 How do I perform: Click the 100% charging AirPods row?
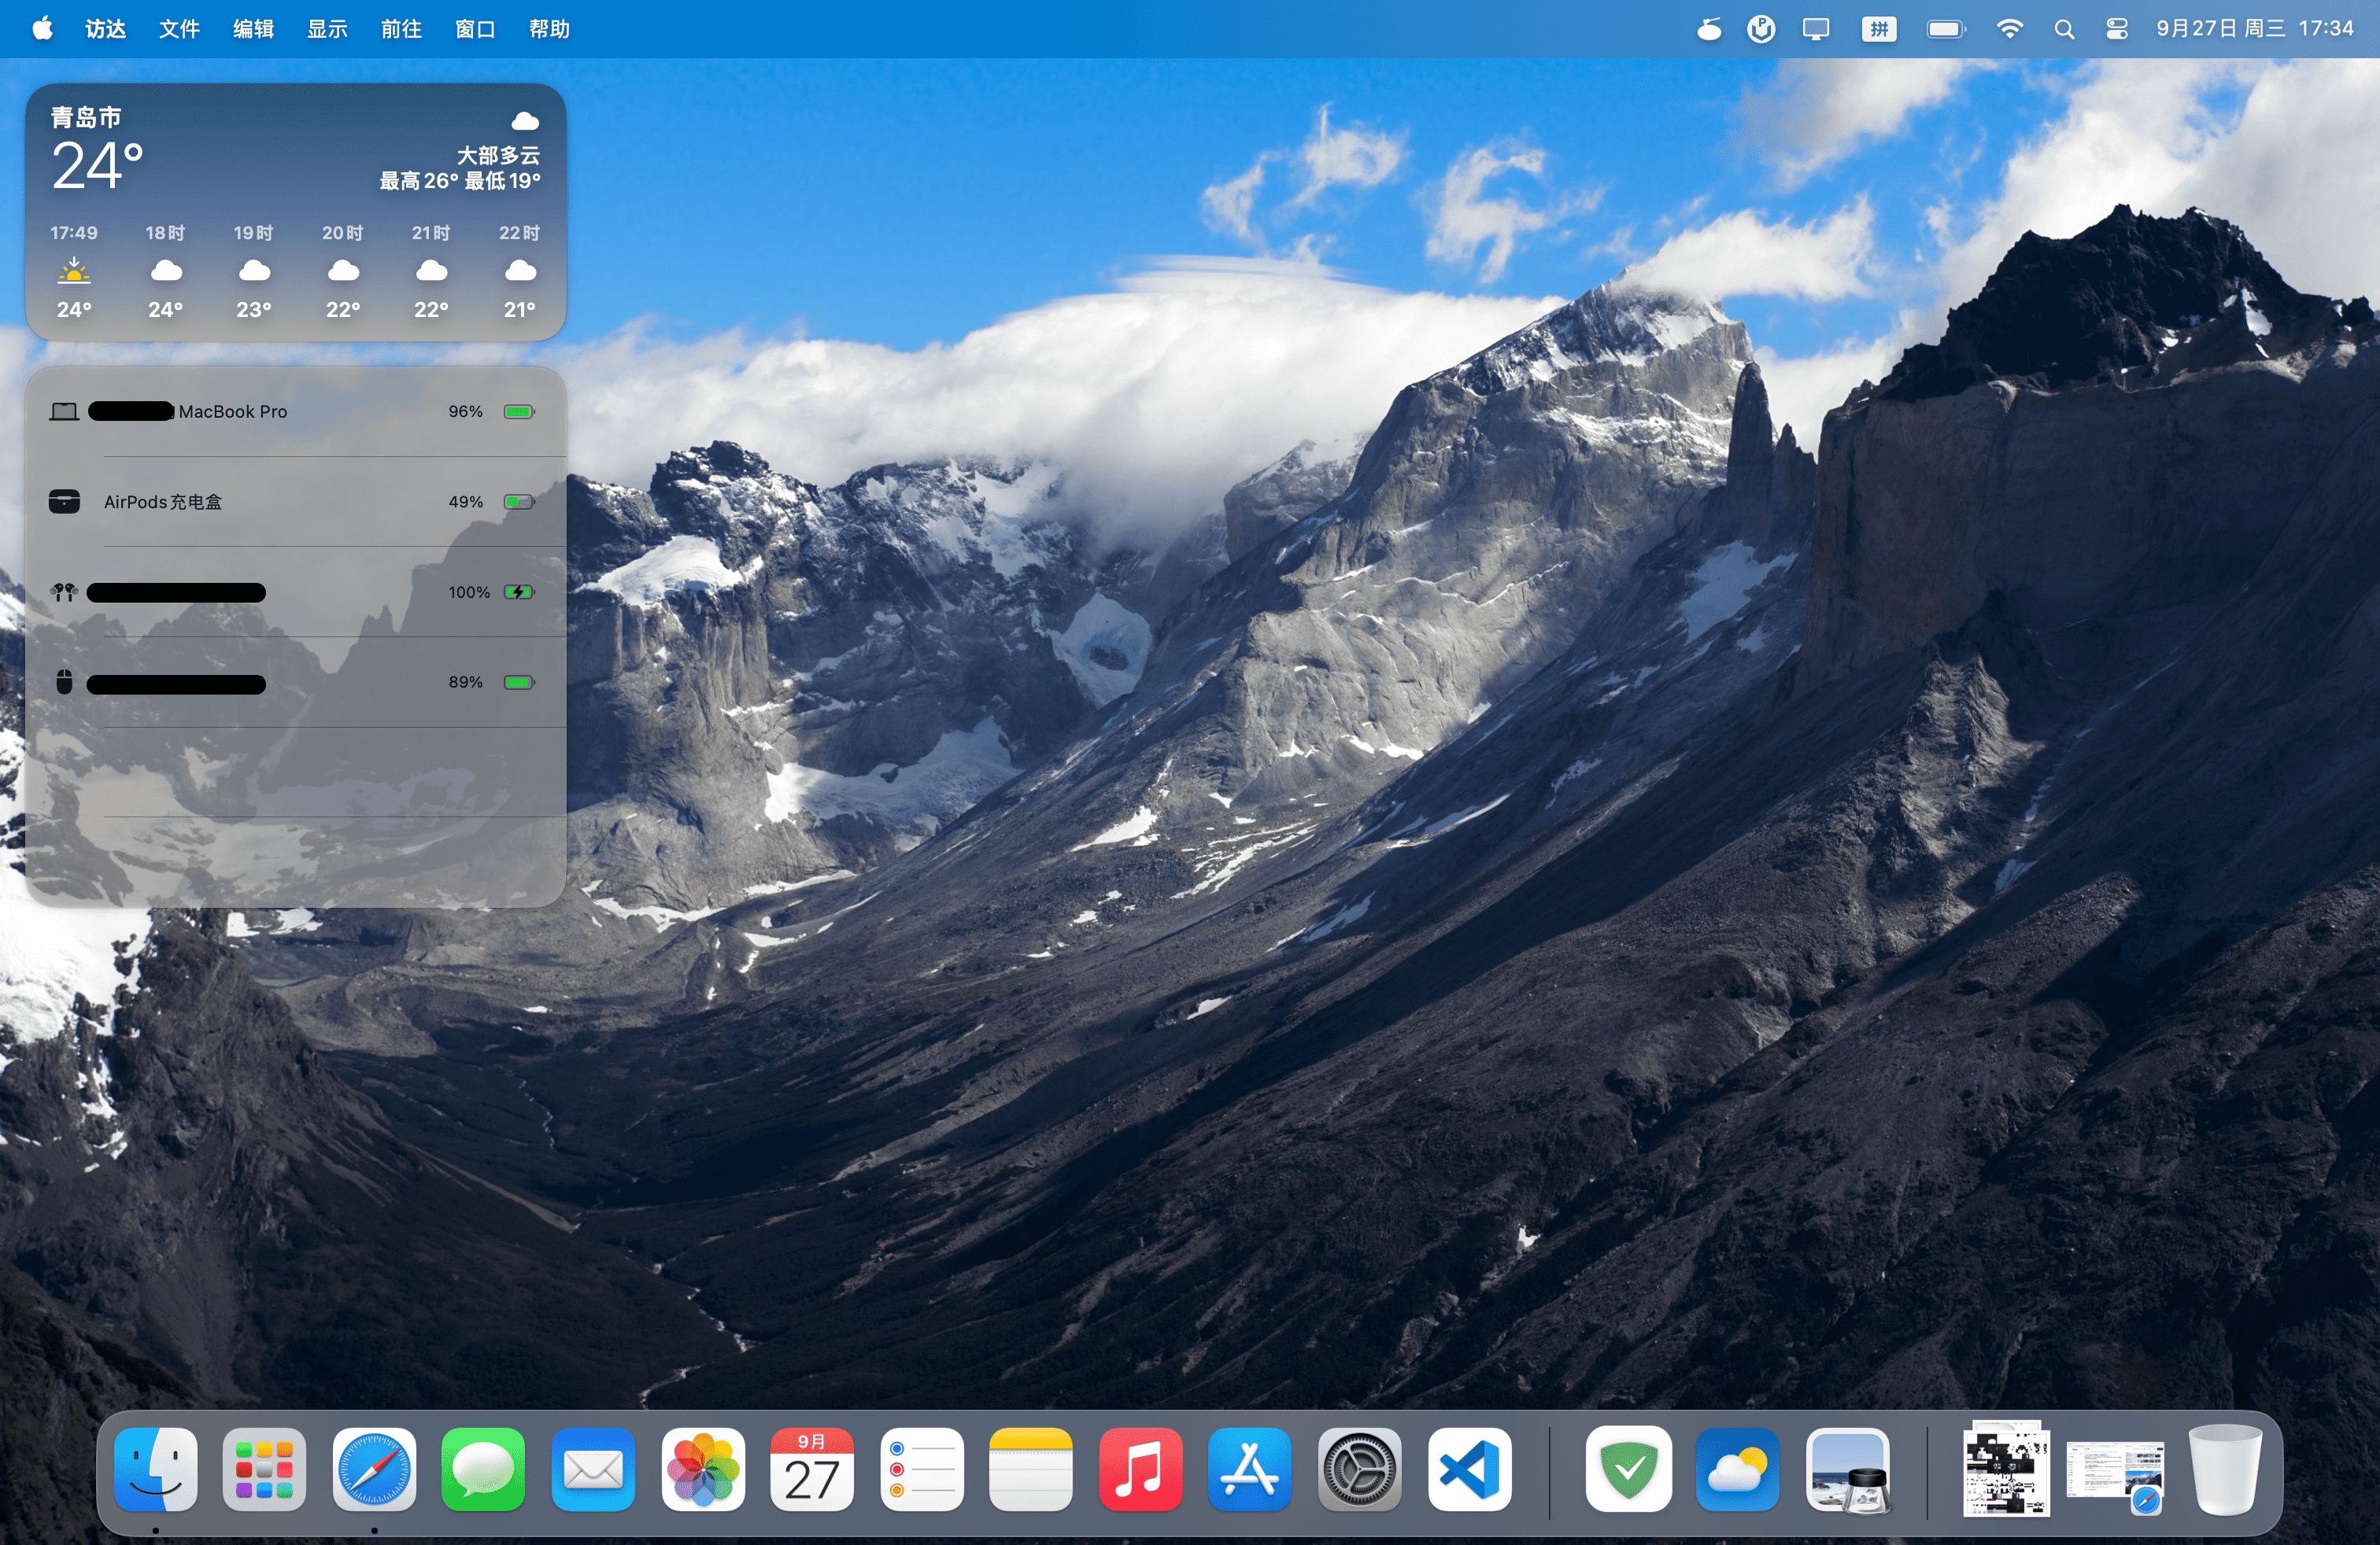[x=295, y=592]
